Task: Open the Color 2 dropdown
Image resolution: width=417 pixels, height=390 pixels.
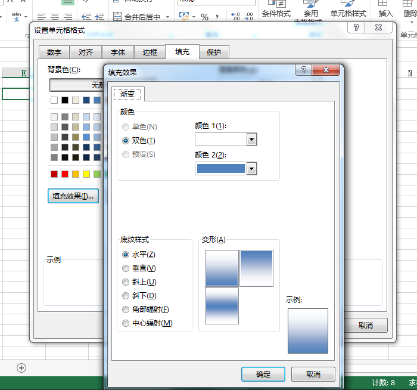Action: 251,169
